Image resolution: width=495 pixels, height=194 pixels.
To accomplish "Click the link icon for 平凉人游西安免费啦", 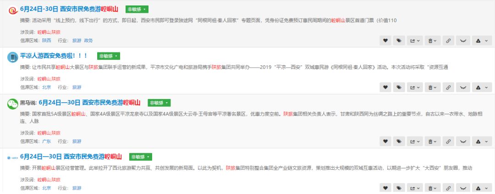I will pos(448,87).
